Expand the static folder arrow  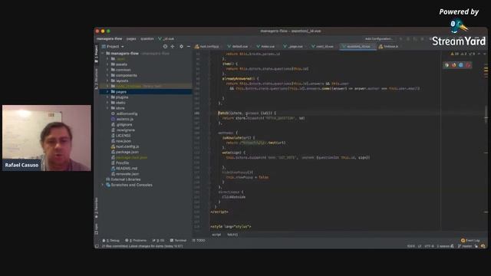point(107,103)
